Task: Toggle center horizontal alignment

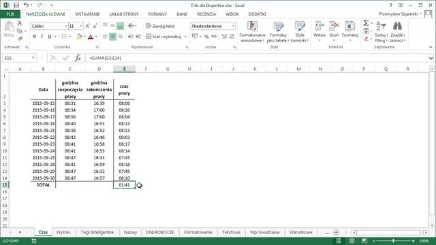Action: 112,36
